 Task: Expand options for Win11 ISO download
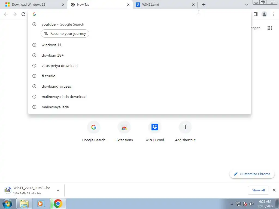(x=58, y=190)
